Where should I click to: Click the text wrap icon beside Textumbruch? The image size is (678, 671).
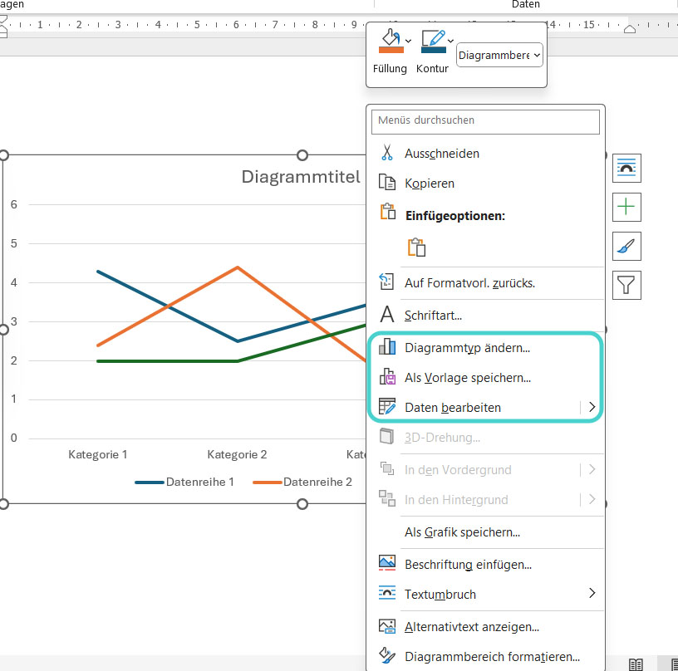coord(387,593)
